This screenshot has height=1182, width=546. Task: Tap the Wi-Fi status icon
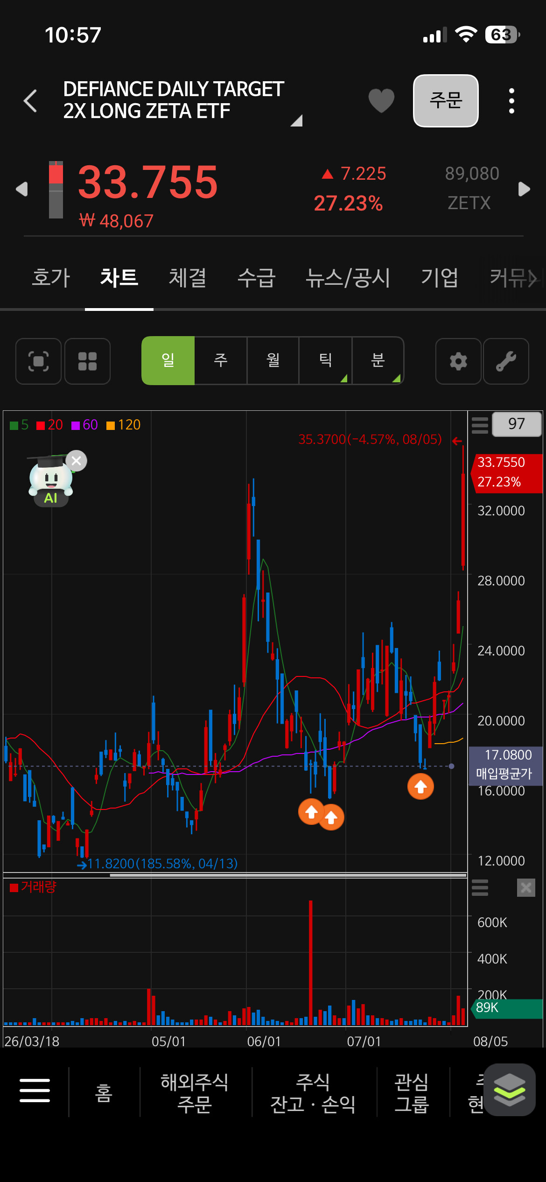pyautogui.click(x=466, y=35)
